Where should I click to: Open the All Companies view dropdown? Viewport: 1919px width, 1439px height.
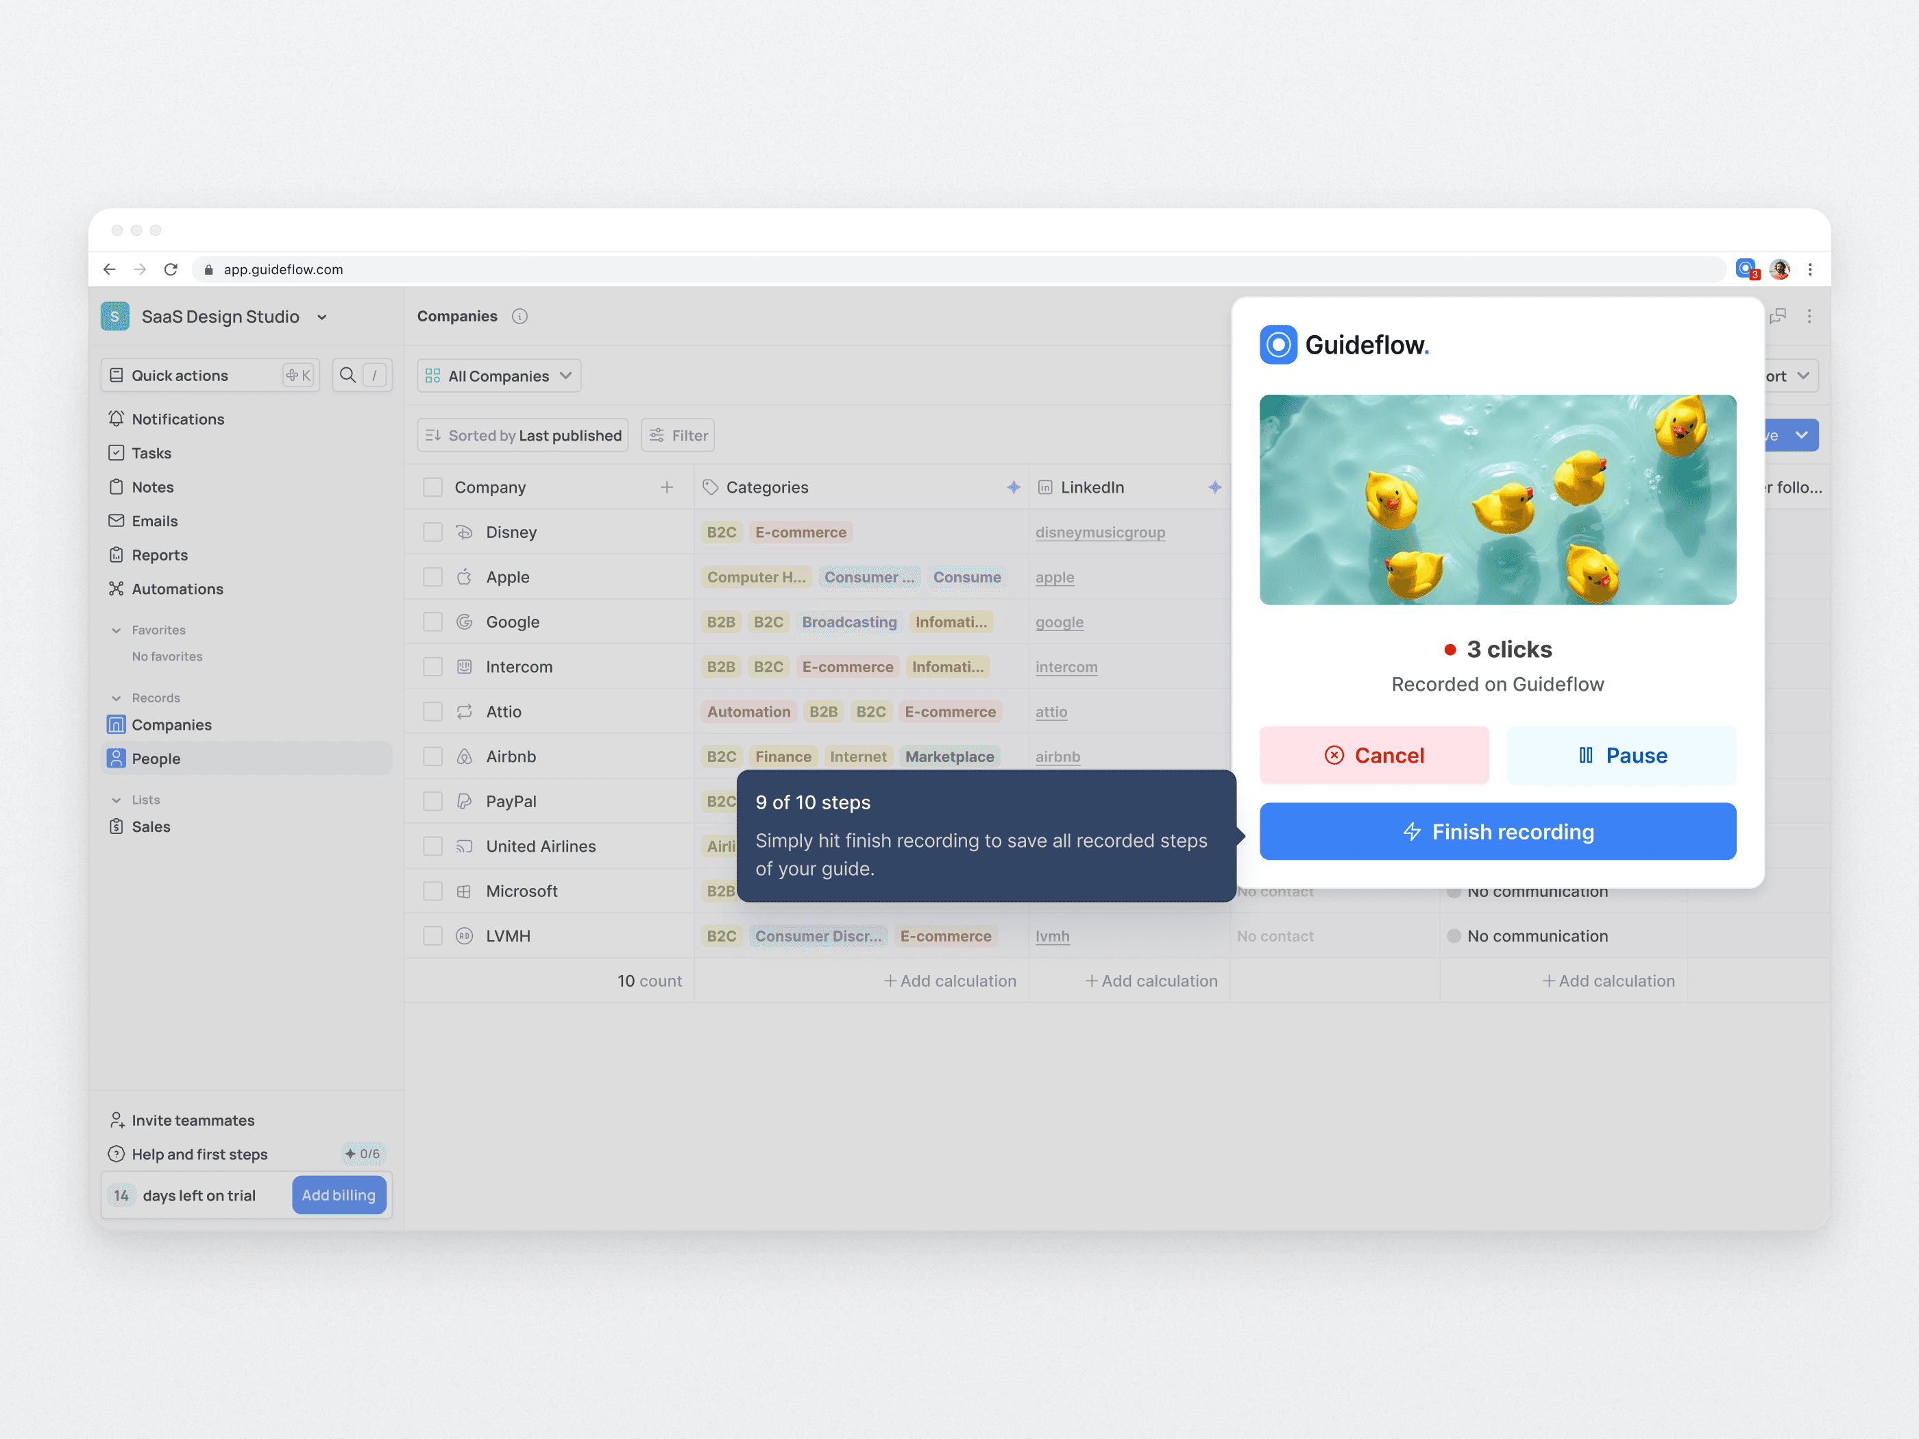coord(499,376)
